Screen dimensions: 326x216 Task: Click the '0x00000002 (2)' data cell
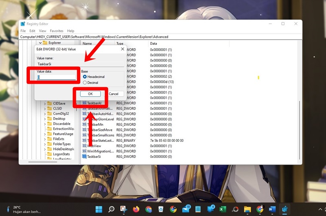[161, 76]
